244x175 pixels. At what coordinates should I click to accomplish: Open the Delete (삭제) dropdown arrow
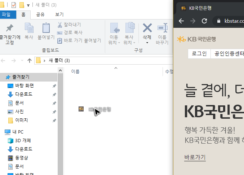[147, 43]
